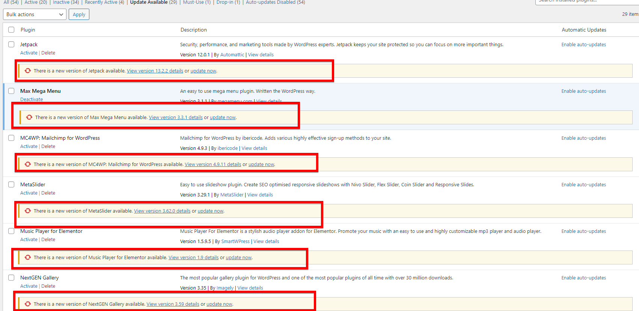This screenshot has height=311, width=639.
Task: Enable auto-updates for MC4WP
Action: (584, 138)
